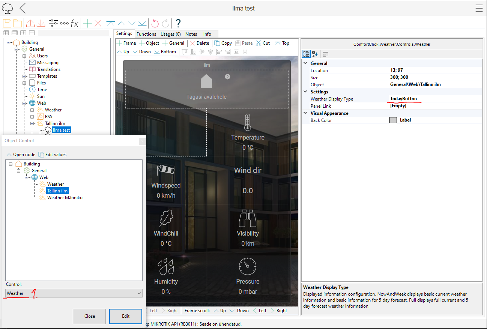This screenshot has width=487, height=329.
Task: Click the red X delete icon in main toolbar
Action: (x=98, y=23)
